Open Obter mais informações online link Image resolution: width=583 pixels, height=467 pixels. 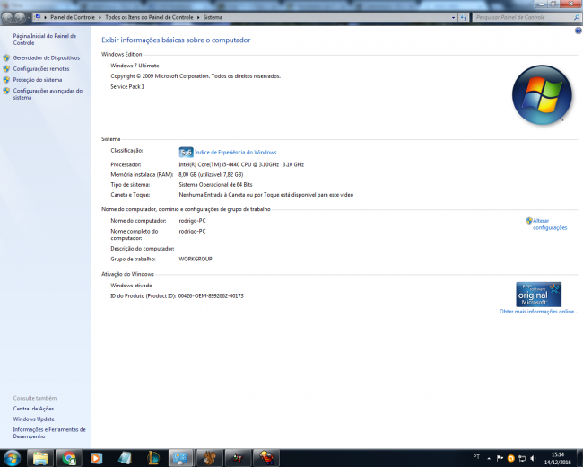coord(538,312)
